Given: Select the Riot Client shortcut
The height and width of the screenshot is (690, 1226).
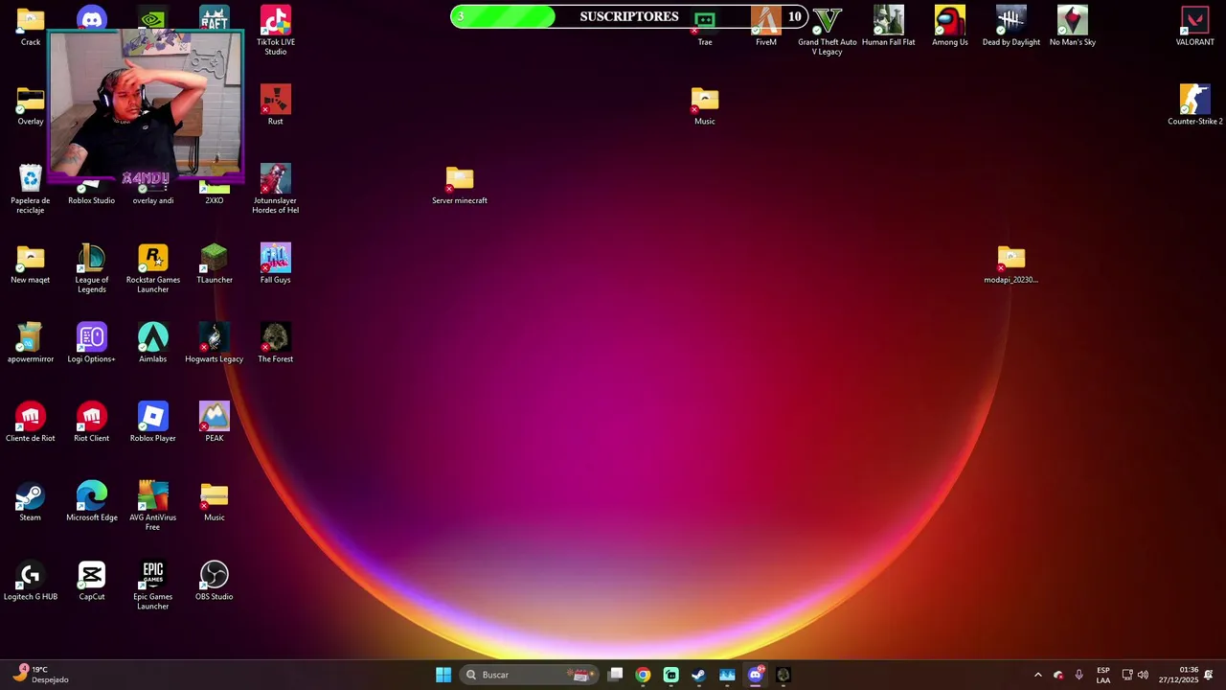Looking at the screenshot, I should coord(92,423).
